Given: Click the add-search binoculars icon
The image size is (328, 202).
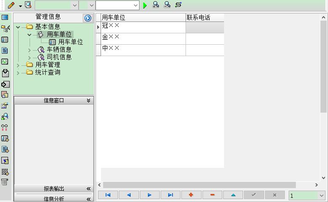Looking at the screenshot, I should [156, 5].
